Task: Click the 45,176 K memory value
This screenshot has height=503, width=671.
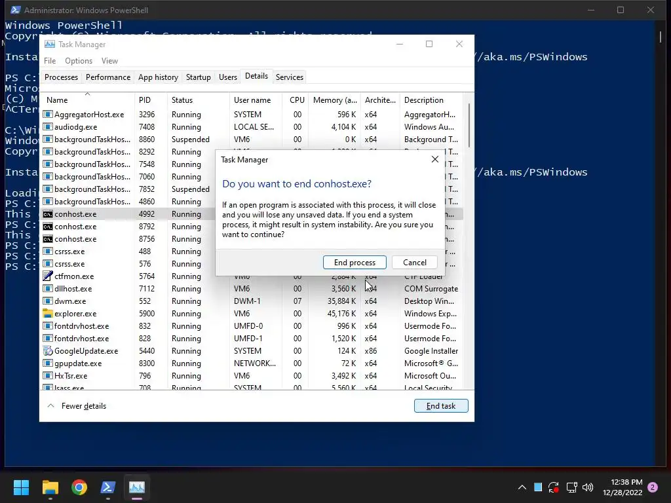Action: pos(341,314)
